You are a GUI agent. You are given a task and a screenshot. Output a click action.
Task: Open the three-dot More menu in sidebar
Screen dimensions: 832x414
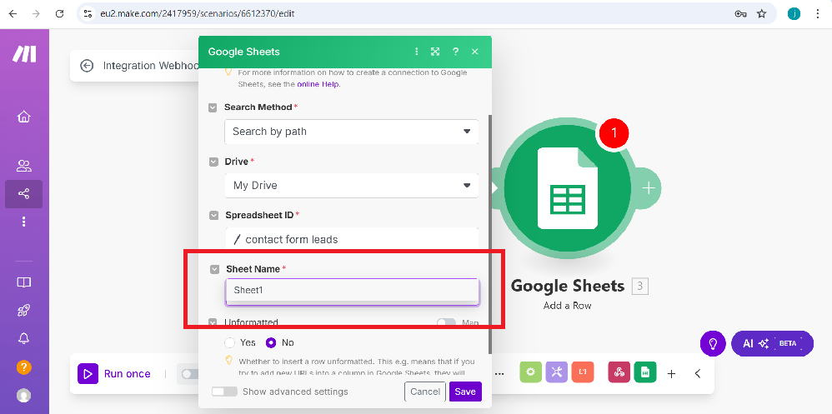(x=24, y=222)
